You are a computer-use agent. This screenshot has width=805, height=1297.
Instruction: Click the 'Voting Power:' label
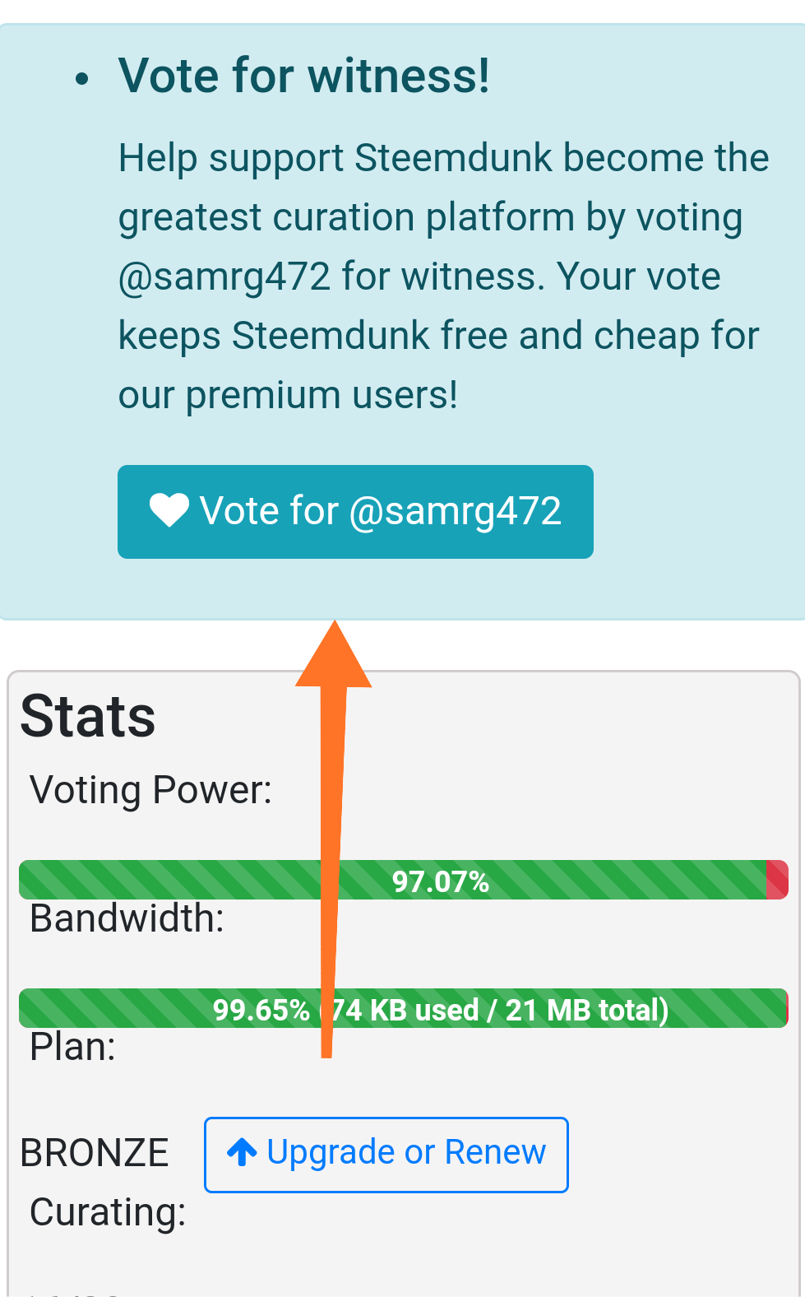[150, 790]
